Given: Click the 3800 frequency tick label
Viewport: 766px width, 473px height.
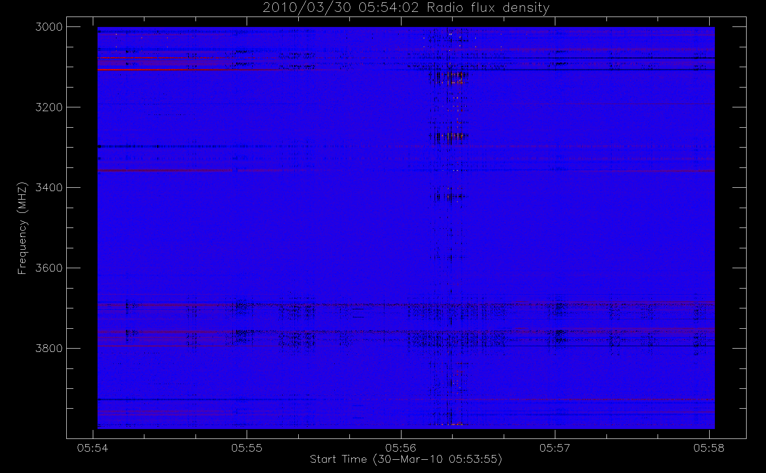Looking at the screenshot, I should click(x=49, y=349).
